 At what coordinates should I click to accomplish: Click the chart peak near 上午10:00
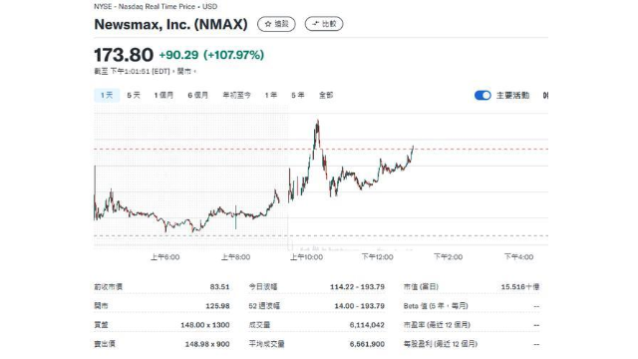point(317,121)
